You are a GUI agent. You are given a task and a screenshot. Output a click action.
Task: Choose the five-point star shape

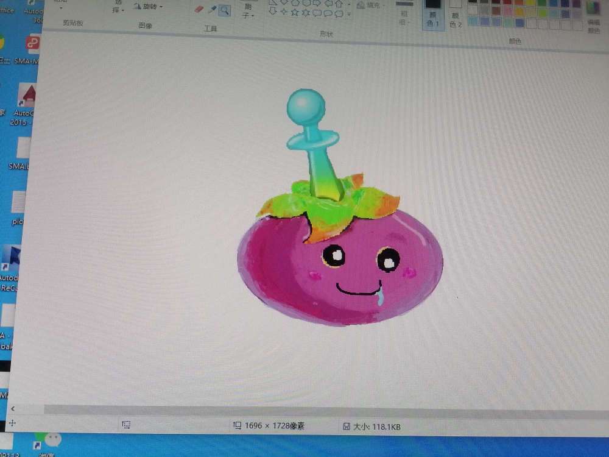[295, 12]
